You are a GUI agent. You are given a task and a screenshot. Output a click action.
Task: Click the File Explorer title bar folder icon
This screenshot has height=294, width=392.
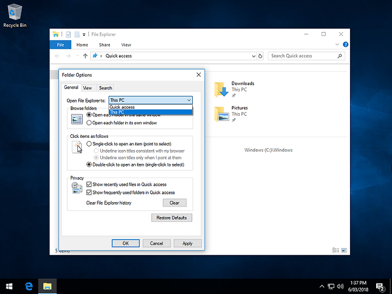click(56, 34)
